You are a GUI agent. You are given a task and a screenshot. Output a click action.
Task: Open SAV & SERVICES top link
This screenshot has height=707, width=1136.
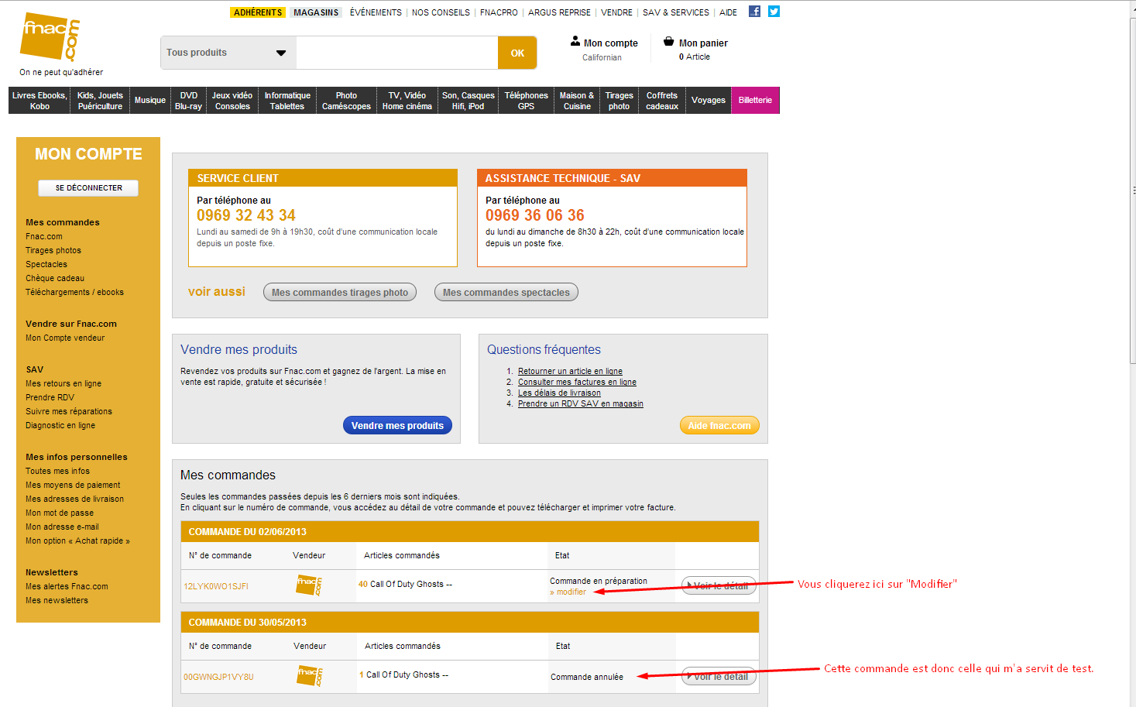(x=676, y=12)
